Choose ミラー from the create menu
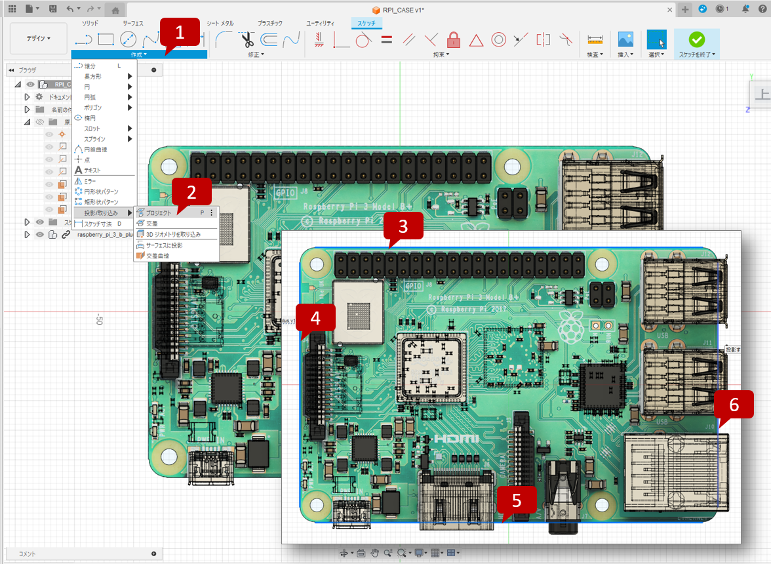The image size is (771, 564). point(104,182)
